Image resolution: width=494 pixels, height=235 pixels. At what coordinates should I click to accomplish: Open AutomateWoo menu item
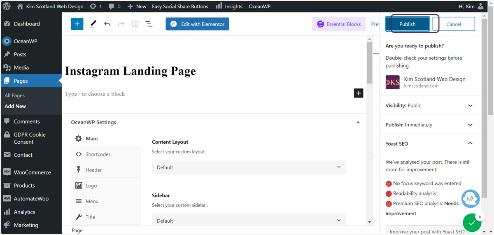(31, 199)
